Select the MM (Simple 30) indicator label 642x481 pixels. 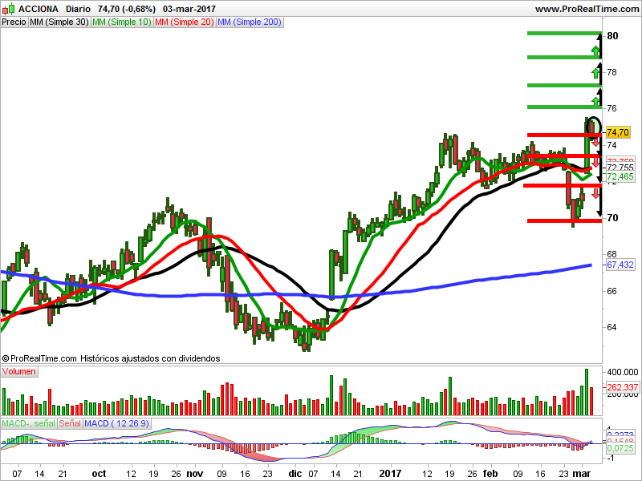click(x=59, y=22)
